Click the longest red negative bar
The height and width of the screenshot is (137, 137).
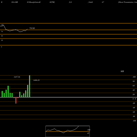16,100
